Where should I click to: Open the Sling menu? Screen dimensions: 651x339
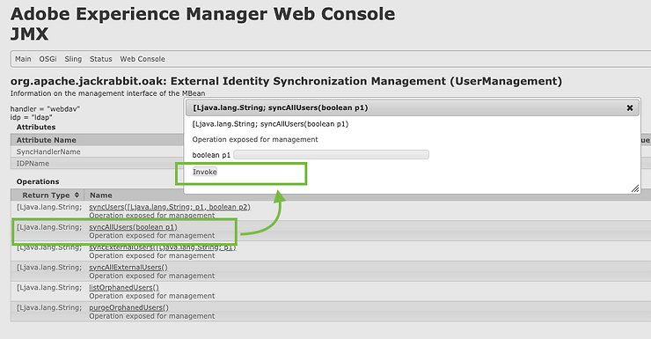point(73,59)
